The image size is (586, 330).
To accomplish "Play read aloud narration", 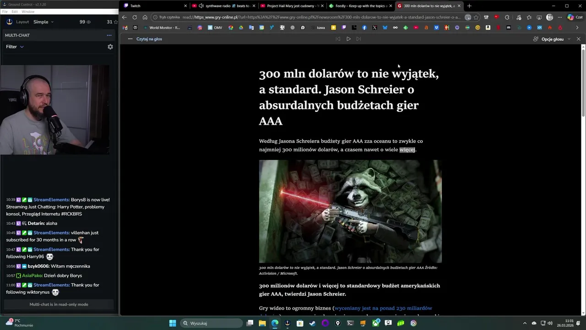I will click(x=348, y=39).
